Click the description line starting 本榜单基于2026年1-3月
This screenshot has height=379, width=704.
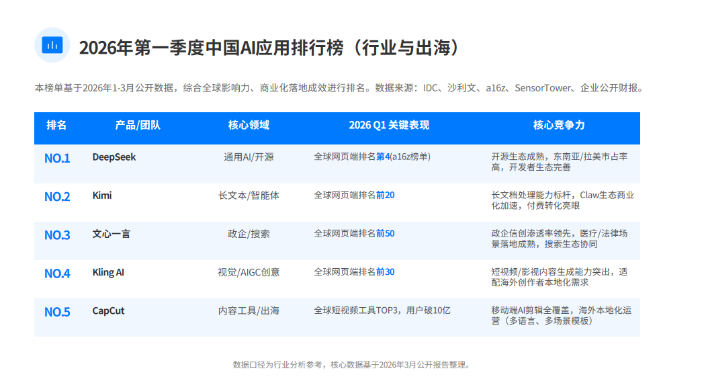point(341,88)
